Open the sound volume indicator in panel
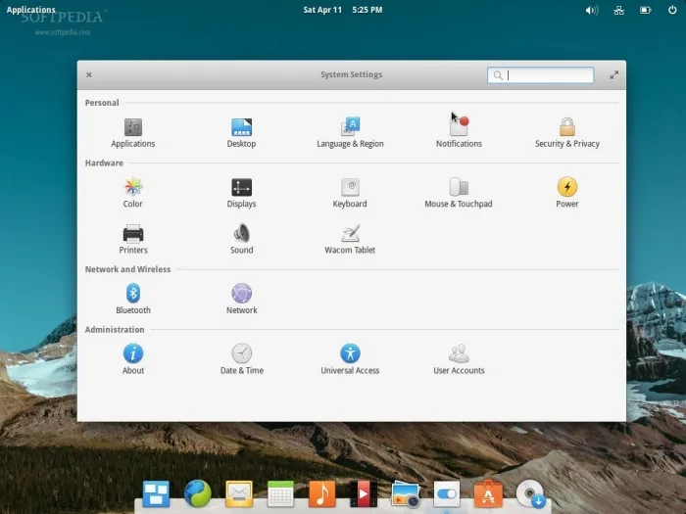This screenshot has height=514, width=686. pyautogui.click(x=592, y=10)
